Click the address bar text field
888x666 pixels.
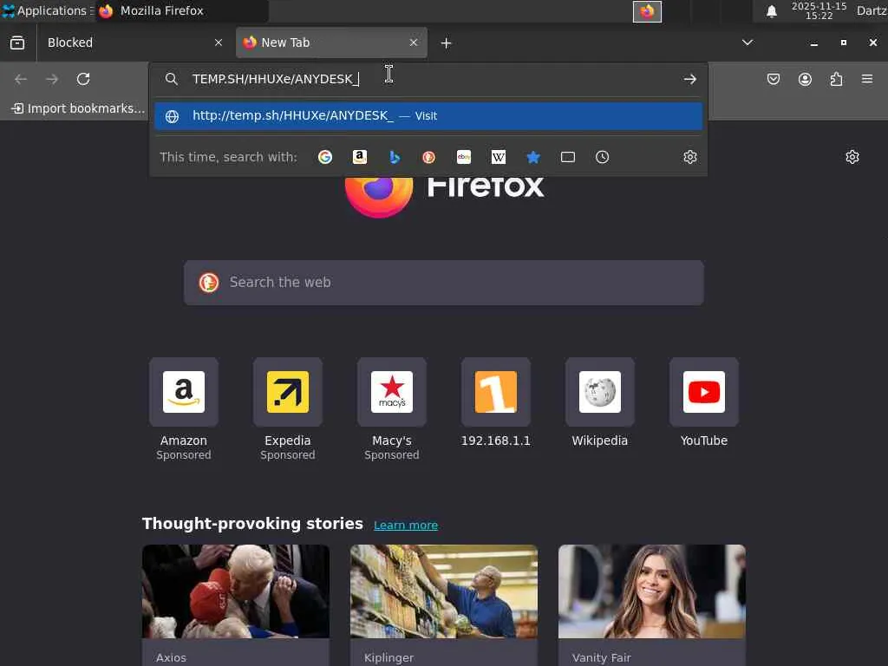430,79
